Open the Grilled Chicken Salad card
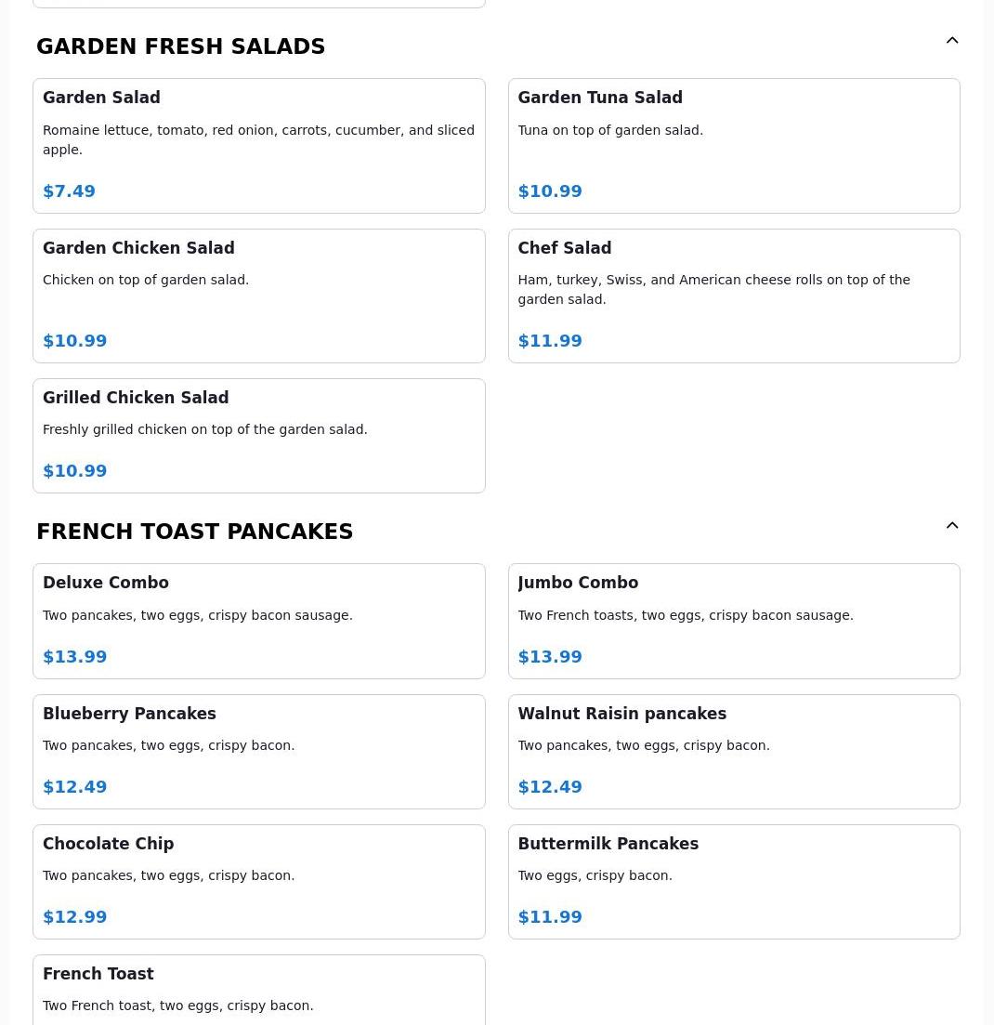The height and width of the screenshot is (1025, 994). 258,435
